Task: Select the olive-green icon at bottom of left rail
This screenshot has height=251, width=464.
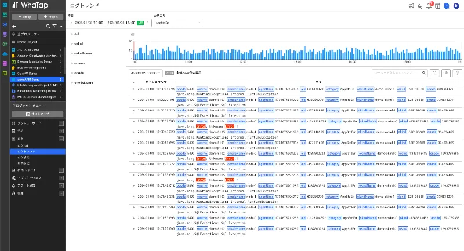Action: click(5, 73)
